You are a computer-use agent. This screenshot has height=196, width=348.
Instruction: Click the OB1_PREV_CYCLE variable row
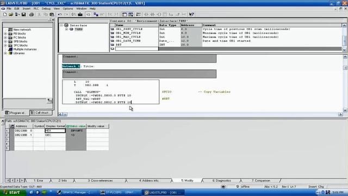226,29
